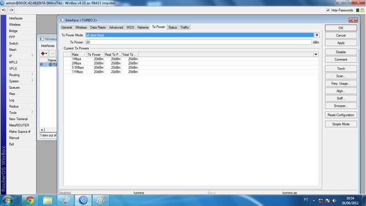Click the Scan... button
Image resolution: width=366 pixels, height=206 pixels.
point(341,76)
